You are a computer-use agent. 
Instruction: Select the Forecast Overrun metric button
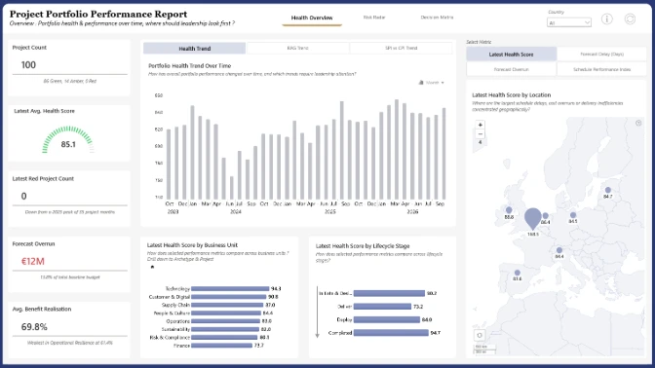click(x=512, y=69)
